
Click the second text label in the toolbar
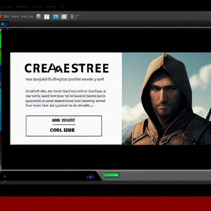pos(15,16)
